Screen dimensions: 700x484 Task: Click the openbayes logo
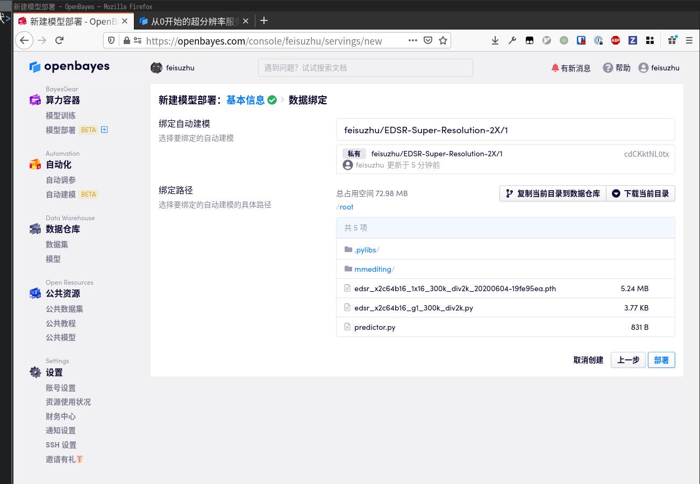[70, 67]
